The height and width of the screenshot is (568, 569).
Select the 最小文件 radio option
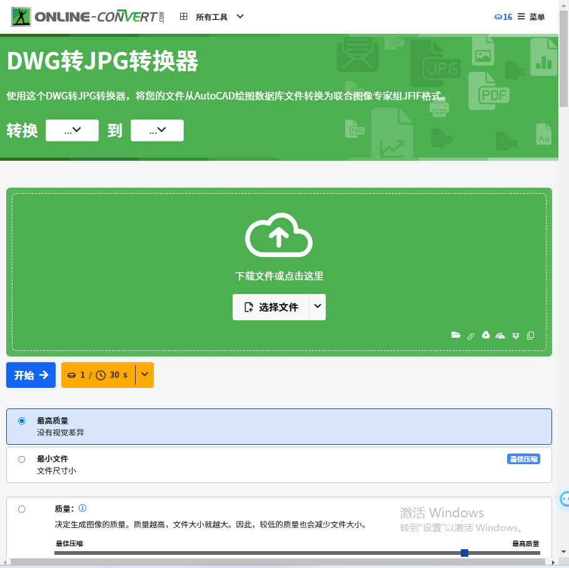pos(22,460)
